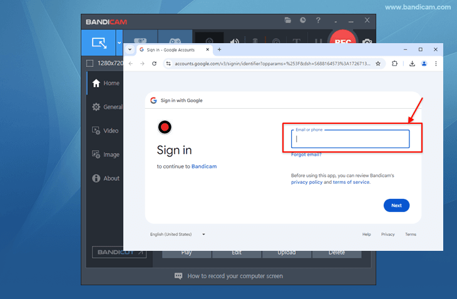Screen dimensions: 457x299
Task: Open Video settings in Bandicam sidebar
Action: point(105,131)
